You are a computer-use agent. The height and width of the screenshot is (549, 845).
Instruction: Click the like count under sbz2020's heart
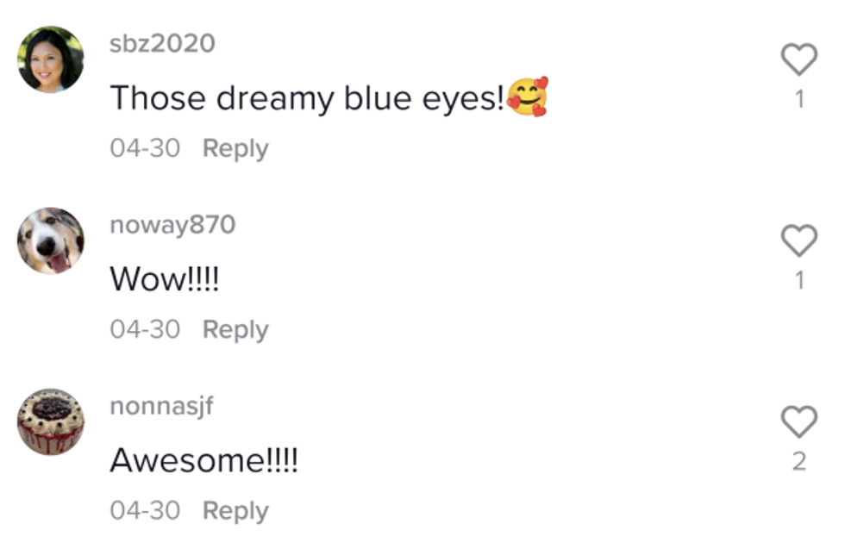pyautogui.click(x=799, y=99)
